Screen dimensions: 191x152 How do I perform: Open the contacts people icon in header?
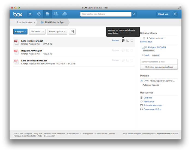(56, 14)
